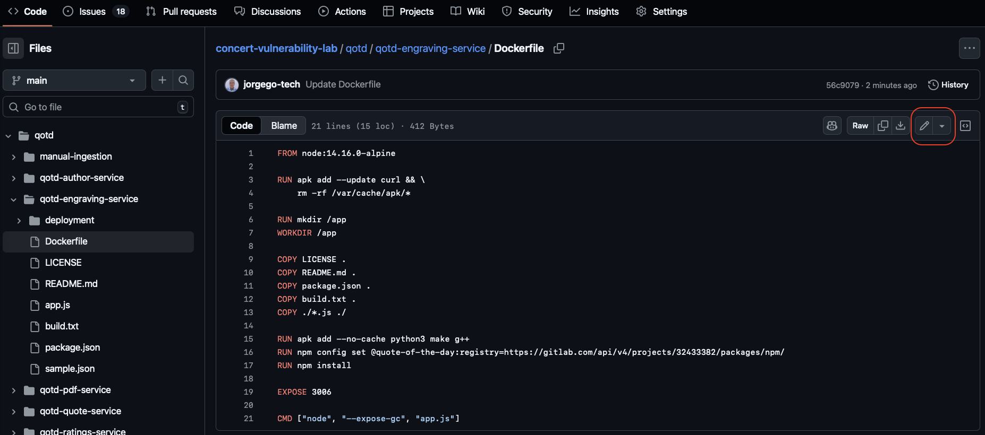The image size is (985, 435).
Task: Switch to Blame view
Action: (x=284, y=126)
